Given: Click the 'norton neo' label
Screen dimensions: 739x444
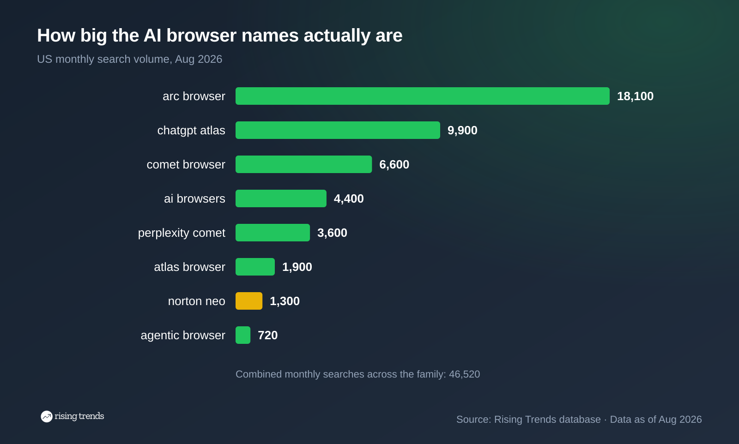Looking at the screenshot, I should 197,301.
